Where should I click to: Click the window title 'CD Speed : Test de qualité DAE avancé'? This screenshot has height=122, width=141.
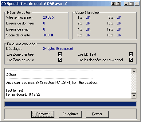[x=34, y=4]
